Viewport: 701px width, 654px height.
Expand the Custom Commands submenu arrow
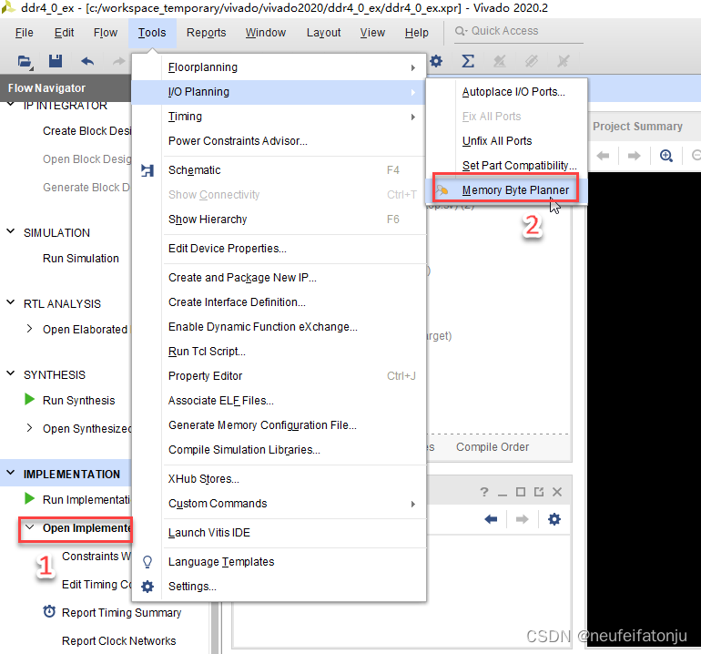pyautogui.click(x=413, y=504)
